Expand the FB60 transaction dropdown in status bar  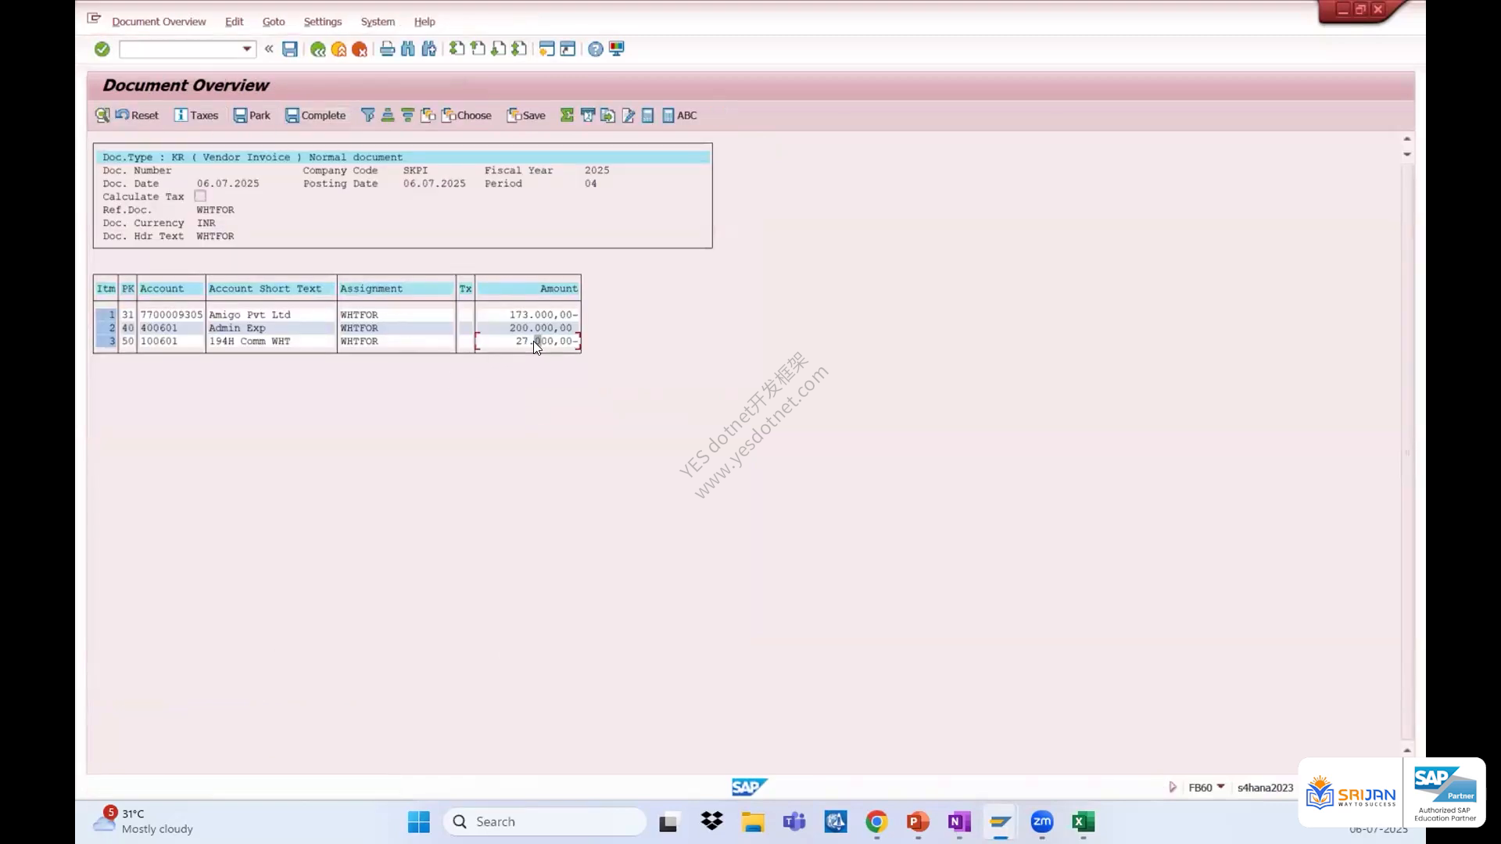pyautogui.click(x=1220, y=787)
